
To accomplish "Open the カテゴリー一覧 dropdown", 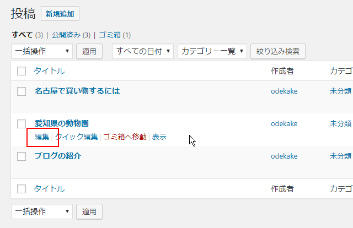I will click(x=212, y=51).
